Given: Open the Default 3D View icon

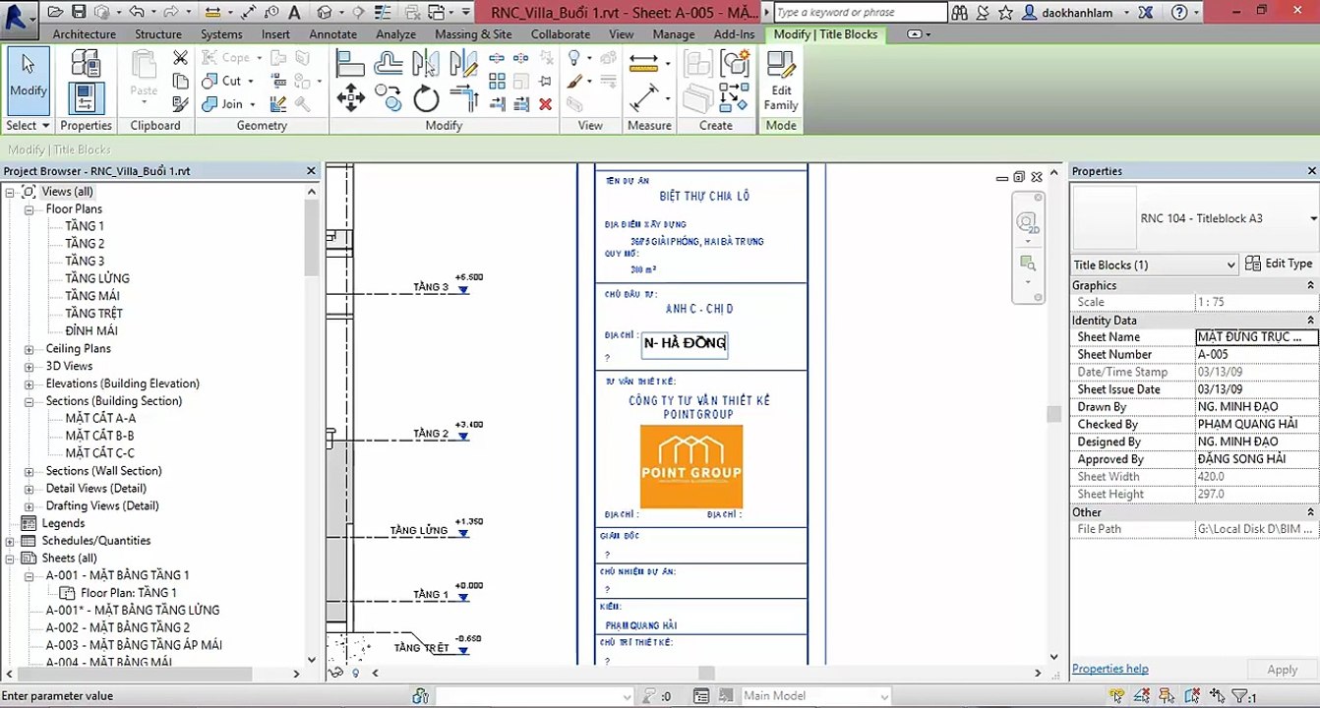Looking at the screenshot, I should pyautogui.click(x=325, y=13).
